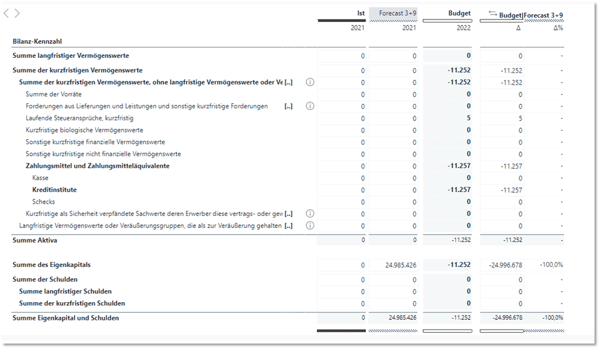Select Summe langfristiger Schulden row

coord(66,291)
